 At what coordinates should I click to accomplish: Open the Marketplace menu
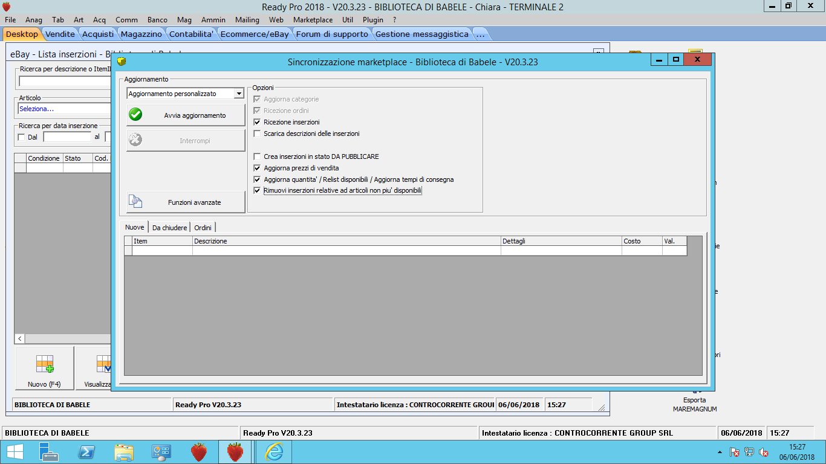coord(313,20)
